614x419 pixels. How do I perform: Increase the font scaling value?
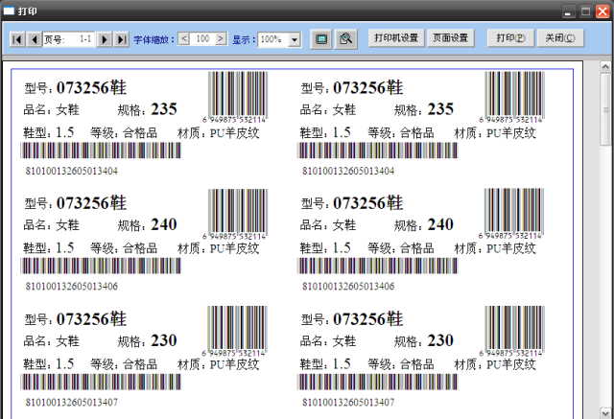(x=222, y=39)
